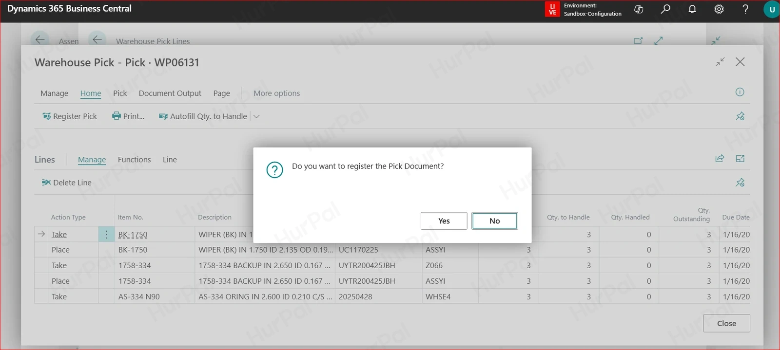Show row options for the first Take line

click(106, 235)
